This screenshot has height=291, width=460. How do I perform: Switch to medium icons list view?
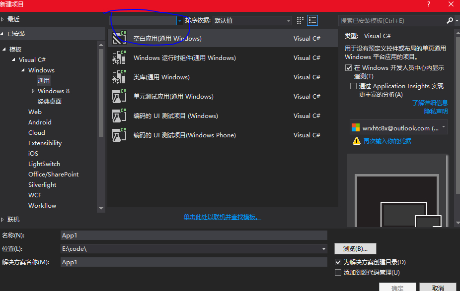pos(312,20)
